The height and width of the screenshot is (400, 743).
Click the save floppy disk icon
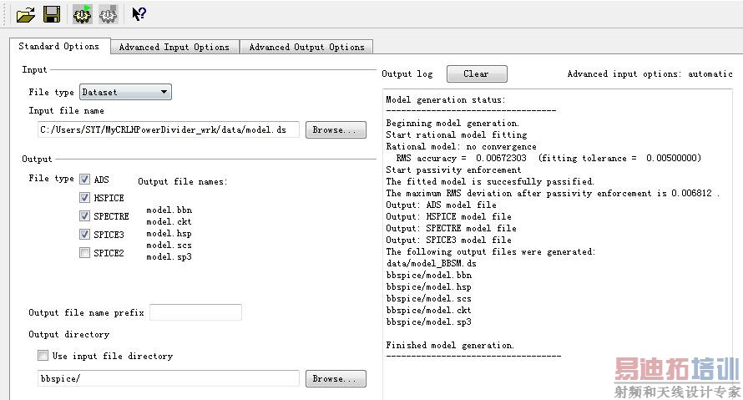(52, 14)
